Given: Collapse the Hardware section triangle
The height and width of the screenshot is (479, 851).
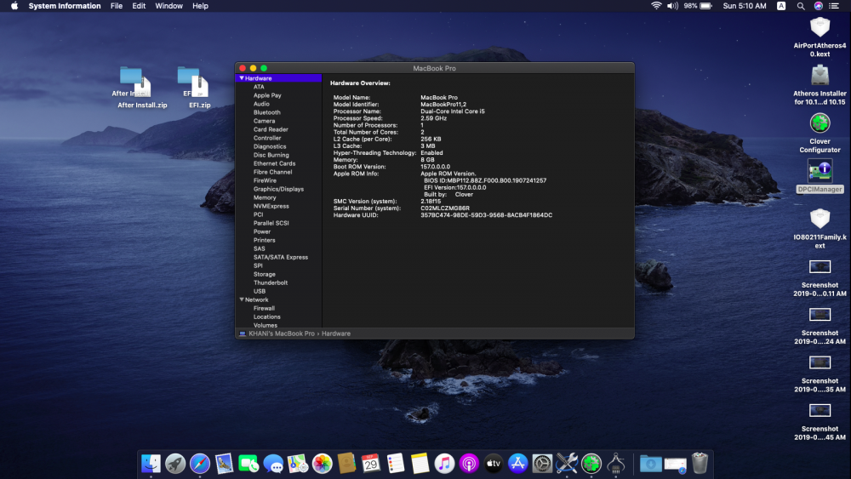Looking at the screenshot, I should (x=242, y=78).
